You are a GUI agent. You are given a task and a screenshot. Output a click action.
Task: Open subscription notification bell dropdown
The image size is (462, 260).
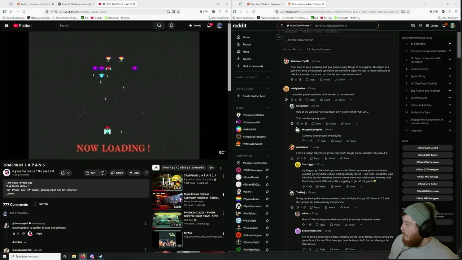(65, 173)
